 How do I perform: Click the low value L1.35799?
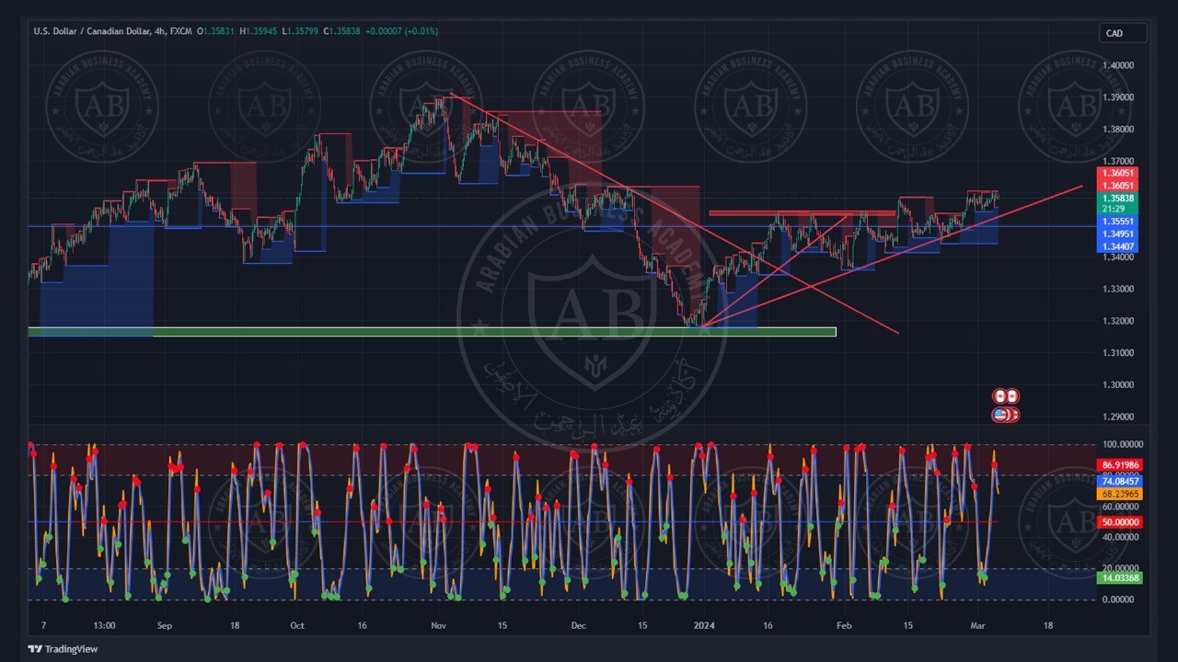pyautogui.click(x=302, y=31)
